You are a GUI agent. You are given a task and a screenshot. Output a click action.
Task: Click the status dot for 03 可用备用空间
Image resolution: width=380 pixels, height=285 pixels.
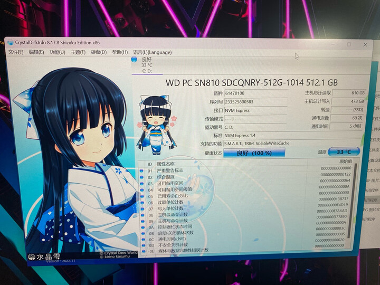[x=142, y=184]
